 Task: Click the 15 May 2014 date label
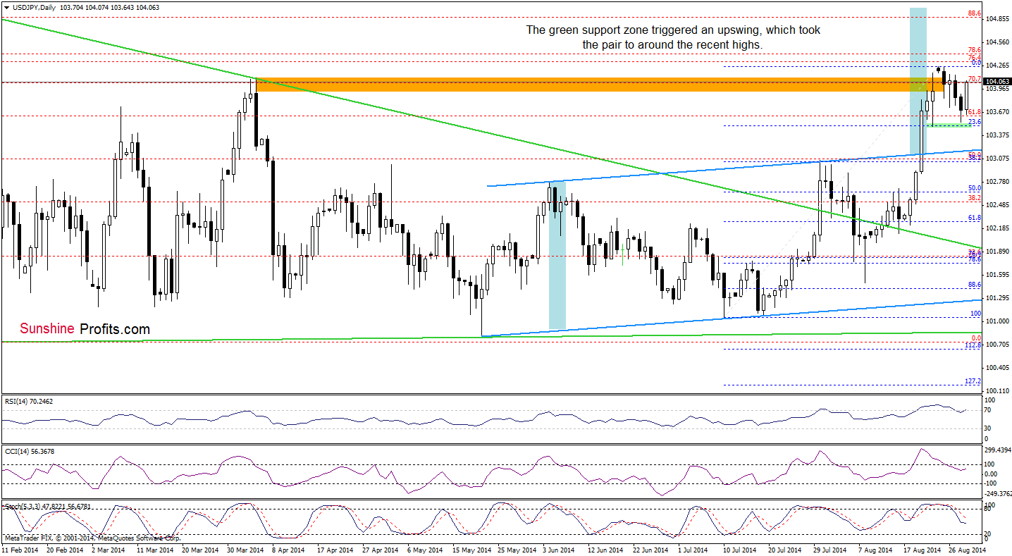(x=471, y=549)
